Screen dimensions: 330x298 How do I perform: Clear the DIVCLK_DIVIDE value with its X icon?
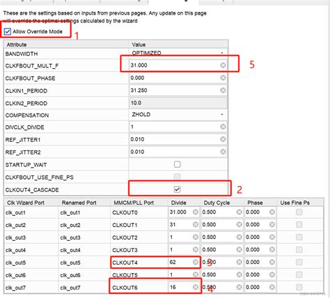223,127
